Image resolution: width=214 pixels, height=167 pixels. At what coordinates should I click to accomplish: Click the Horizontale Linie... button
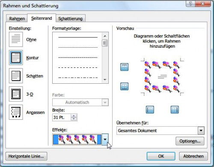click(x=26, y=156)
